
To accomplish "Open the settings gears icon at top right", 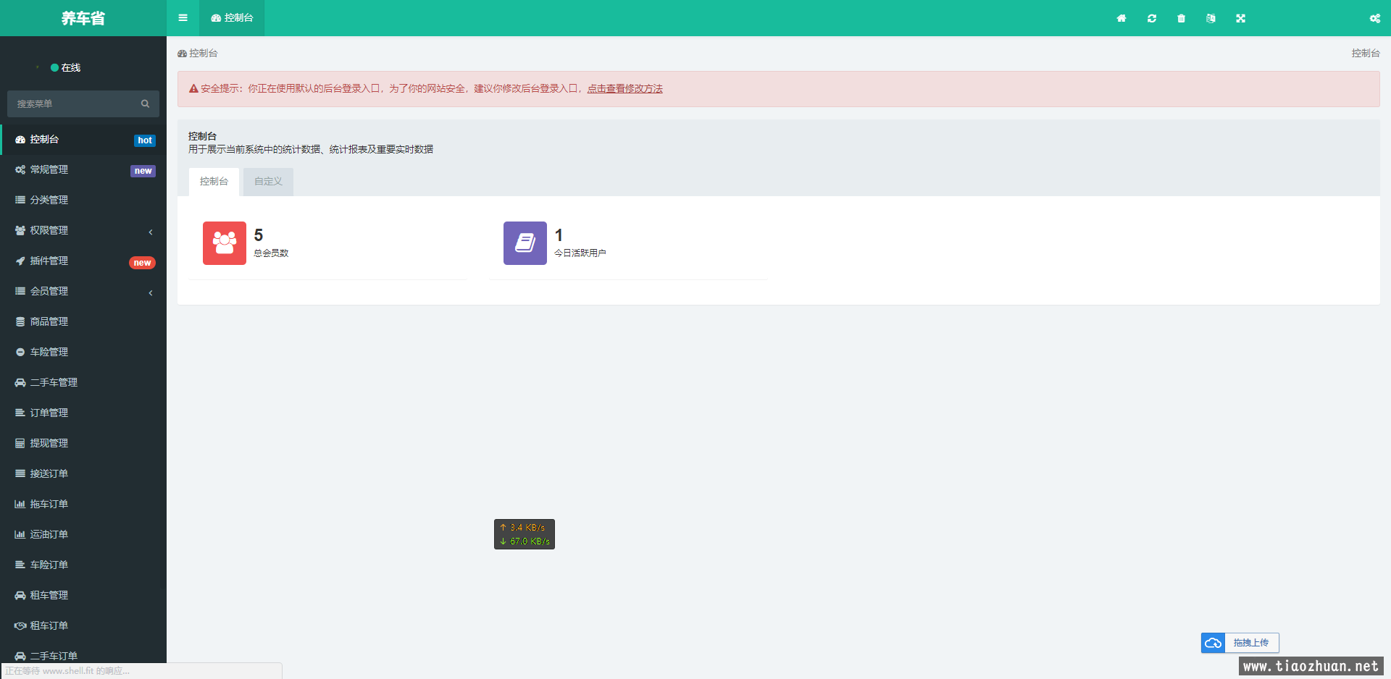I will pos(1374,18).
